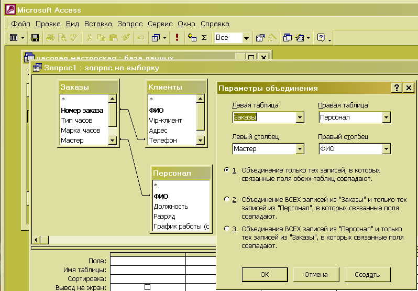Click the Создать button

tap(367, 274)
